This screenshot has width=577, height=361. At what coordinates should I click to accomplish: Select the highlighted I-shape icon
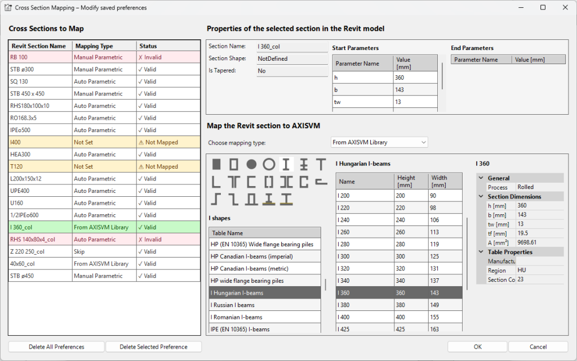coord(286,164)
